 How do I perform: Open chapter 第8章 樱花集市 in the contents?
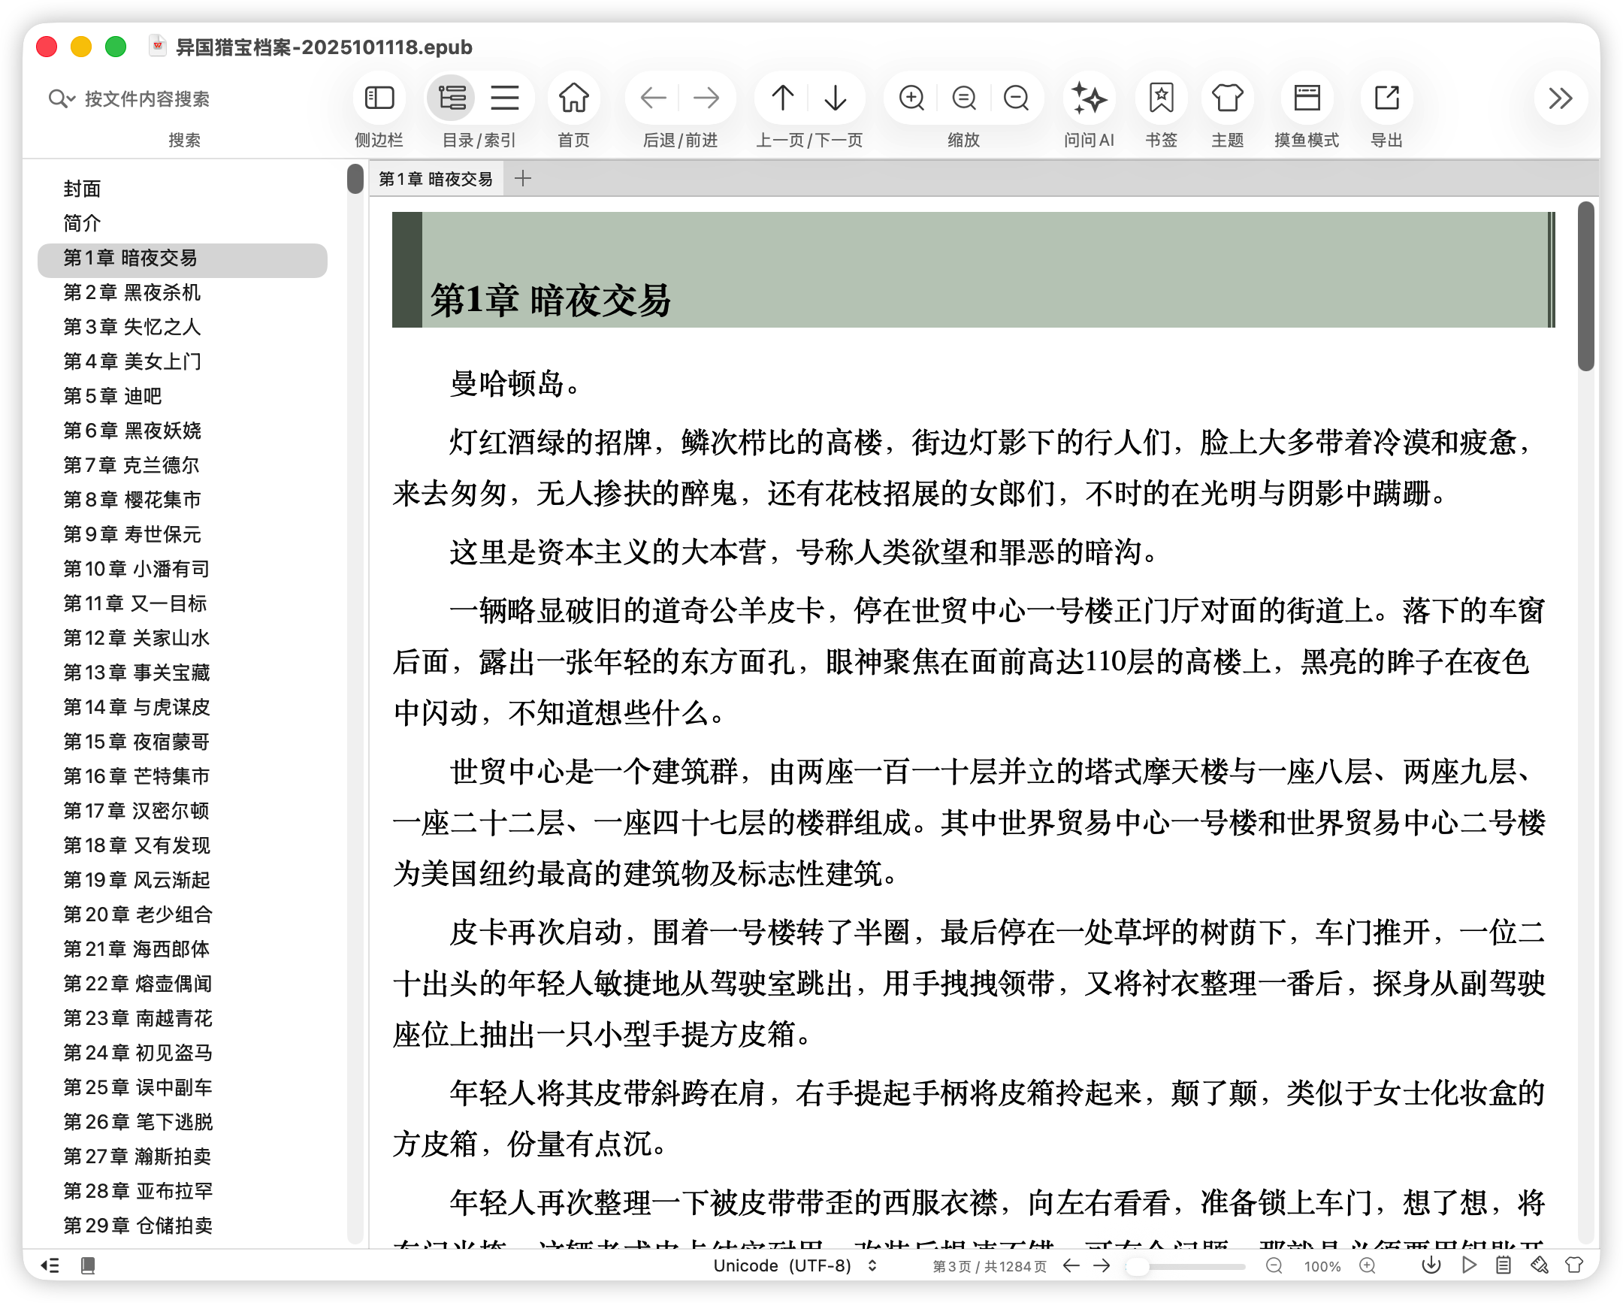[131, 500]
